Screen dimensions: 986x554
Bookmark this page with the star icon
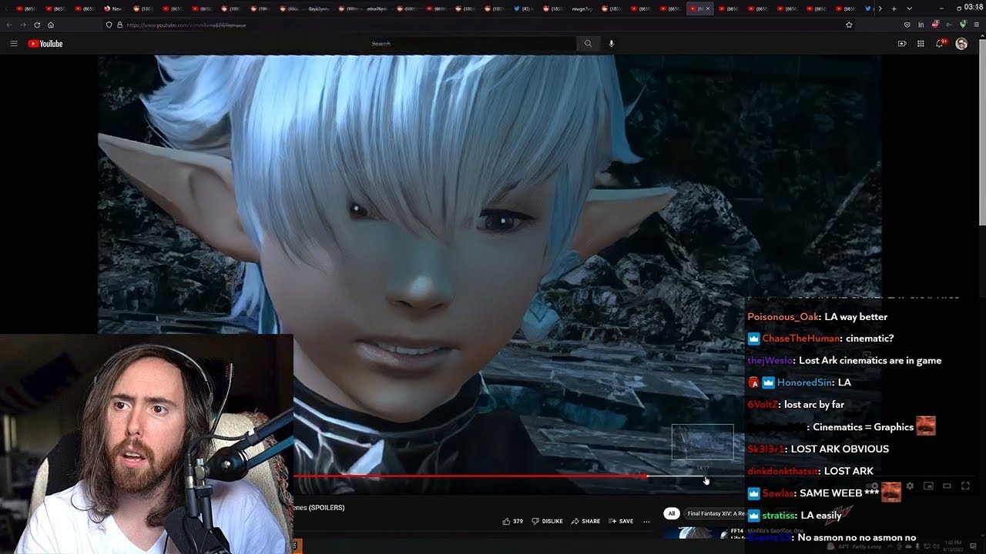click(849, 25)
